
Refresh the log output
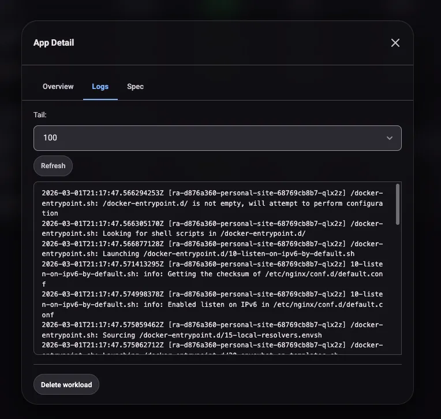53,166
